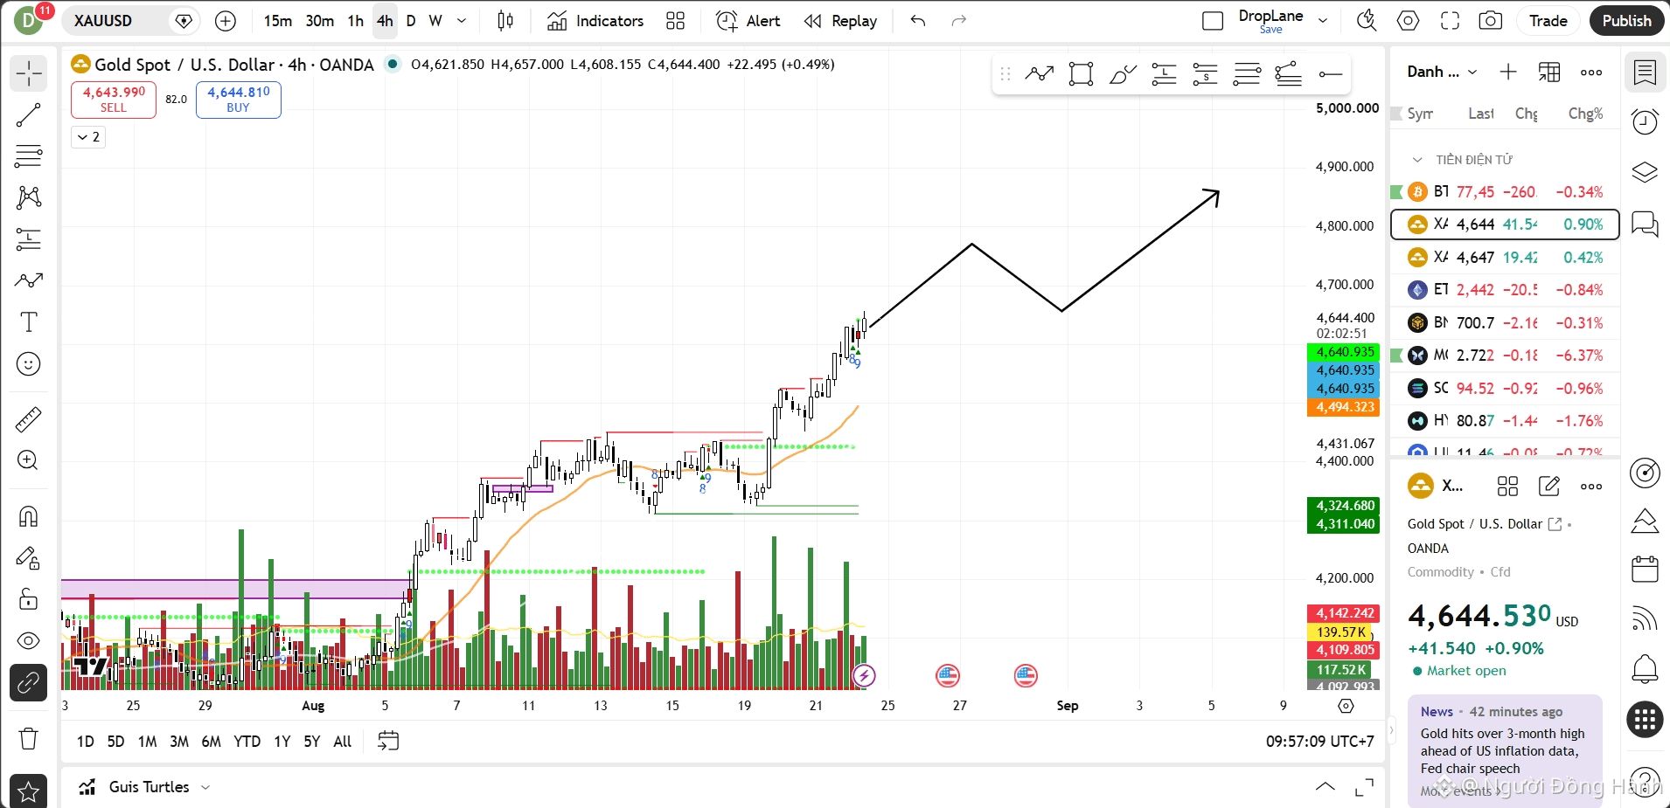Start bar Replay mode

tap(840, 21)
